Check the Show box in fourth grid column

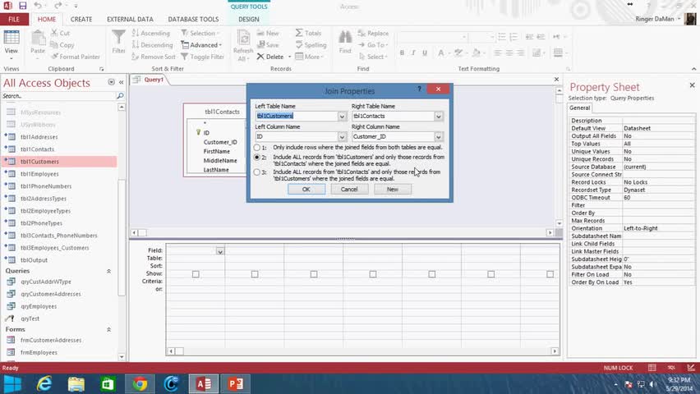[x=373, y=274]
